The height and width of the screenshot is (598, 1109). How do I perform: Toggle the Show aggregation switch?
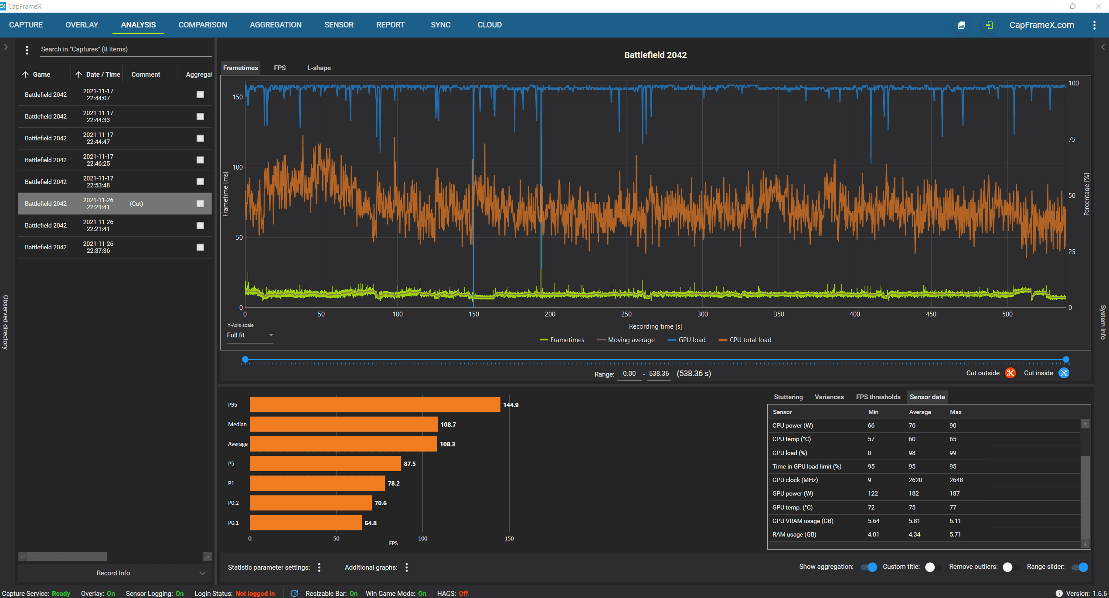869,567
